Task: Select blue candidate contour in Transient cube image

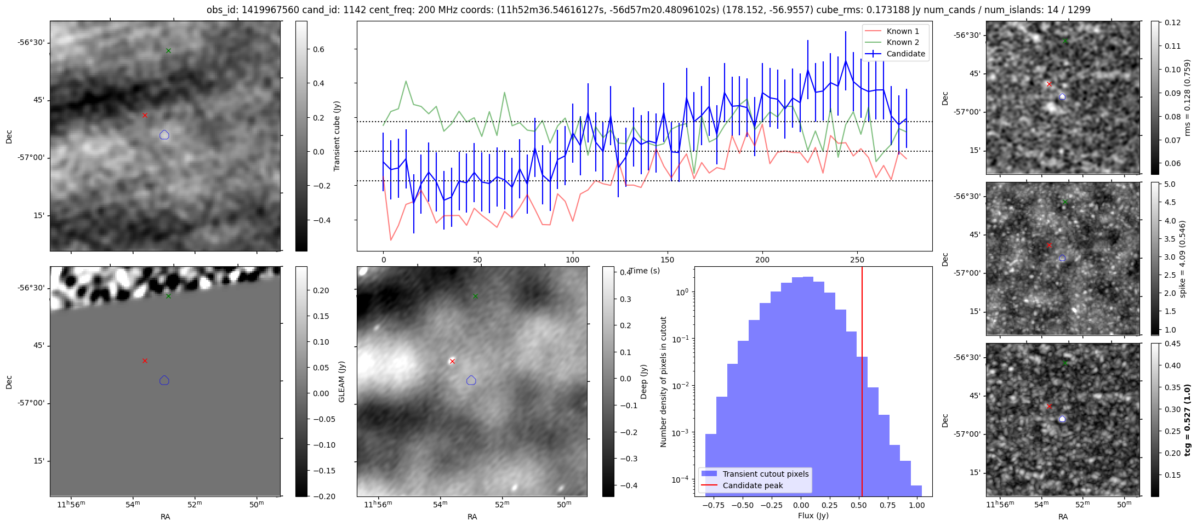Action: click(164, 135)
